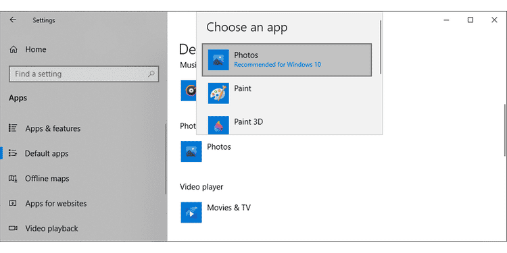The height and width of the screenshot is (253, 507).
Task: Click the 'Apps' sidebar heading
Action: [x=18, y=98]
